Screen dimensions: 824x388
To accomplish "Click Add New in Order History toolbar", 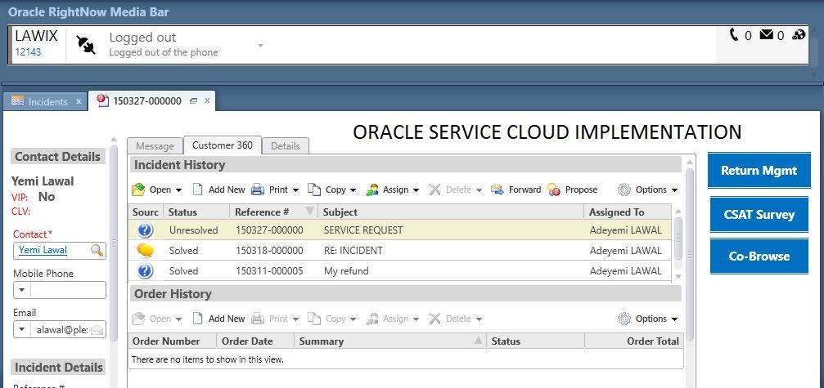I will [x=219, y=319].
